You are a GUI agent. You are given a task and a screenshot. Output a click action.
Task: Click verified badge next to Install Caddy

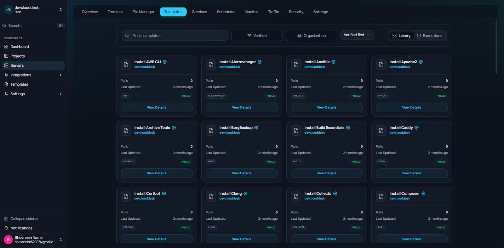coord(417,128)
